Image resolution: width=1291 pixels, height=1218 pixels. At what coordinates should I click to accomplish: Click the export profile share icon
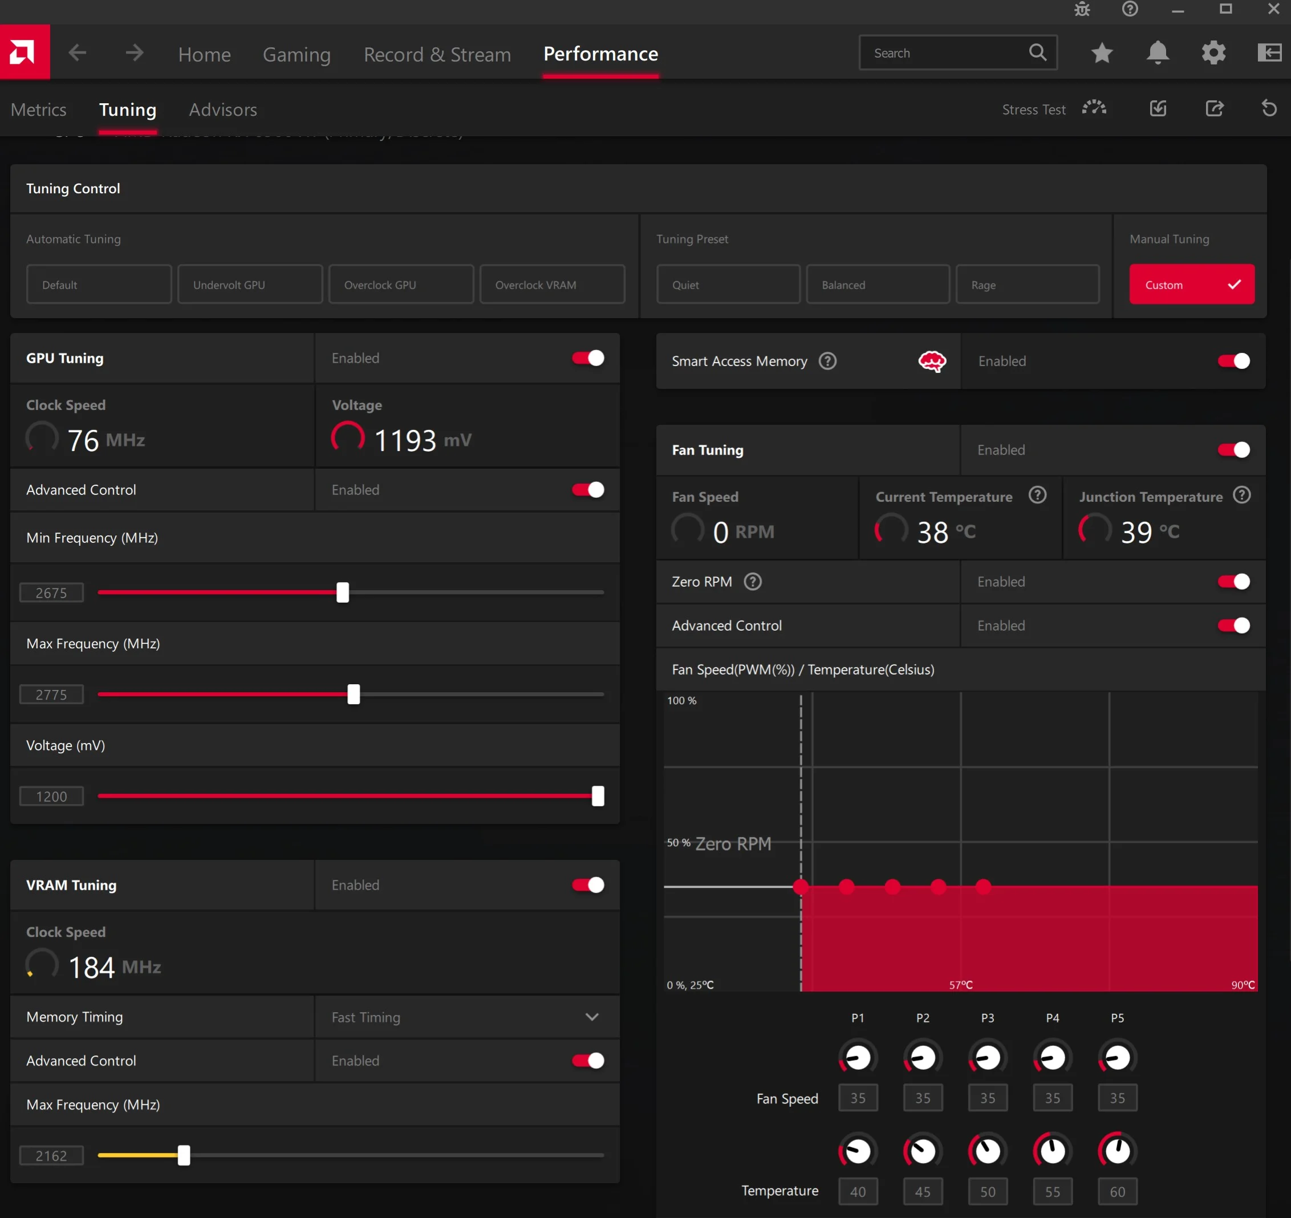coord(1215,108)
